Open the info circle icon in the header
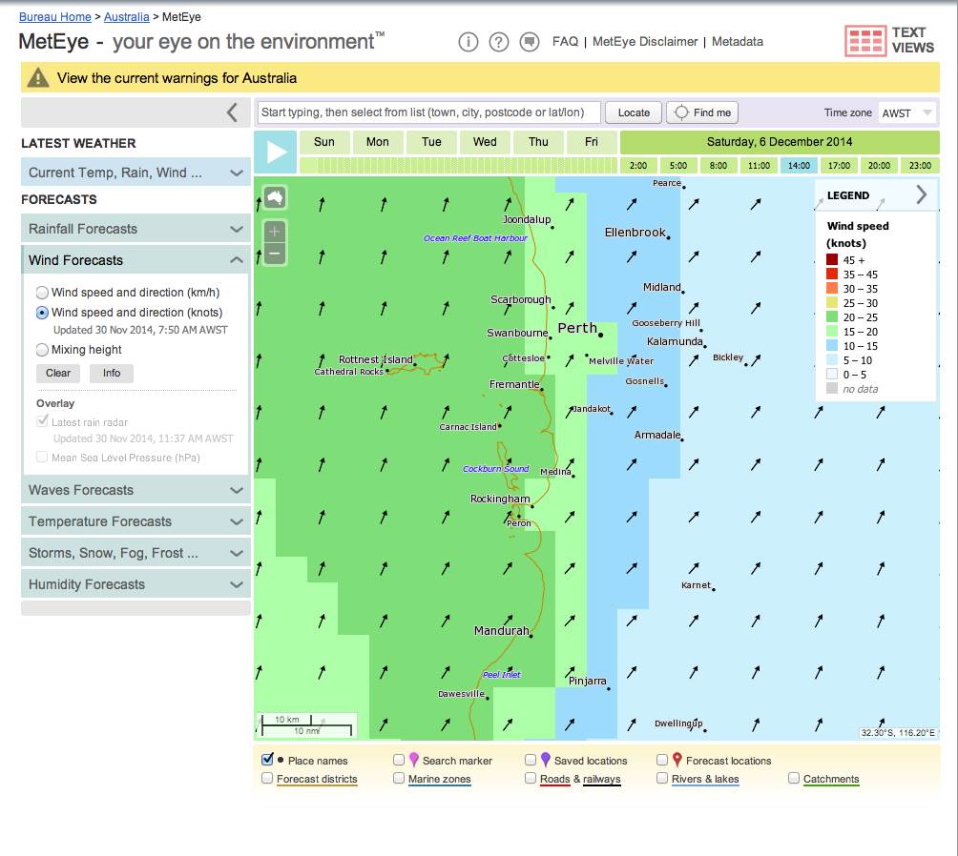Image resolution: width=958 pixels, height=856 pixels. 467,42
